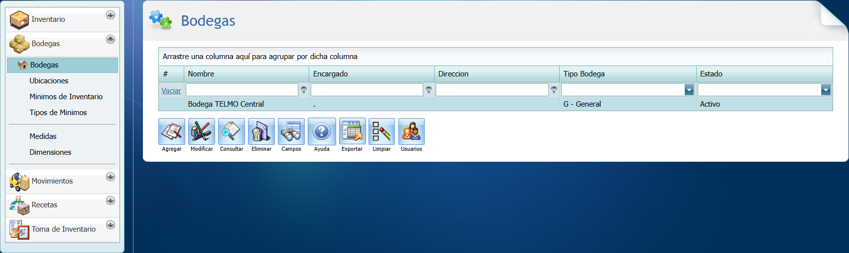This screenshot has width=849, height=253.
Task: Select the Bodega TELMO Central row
Action: 226,104
